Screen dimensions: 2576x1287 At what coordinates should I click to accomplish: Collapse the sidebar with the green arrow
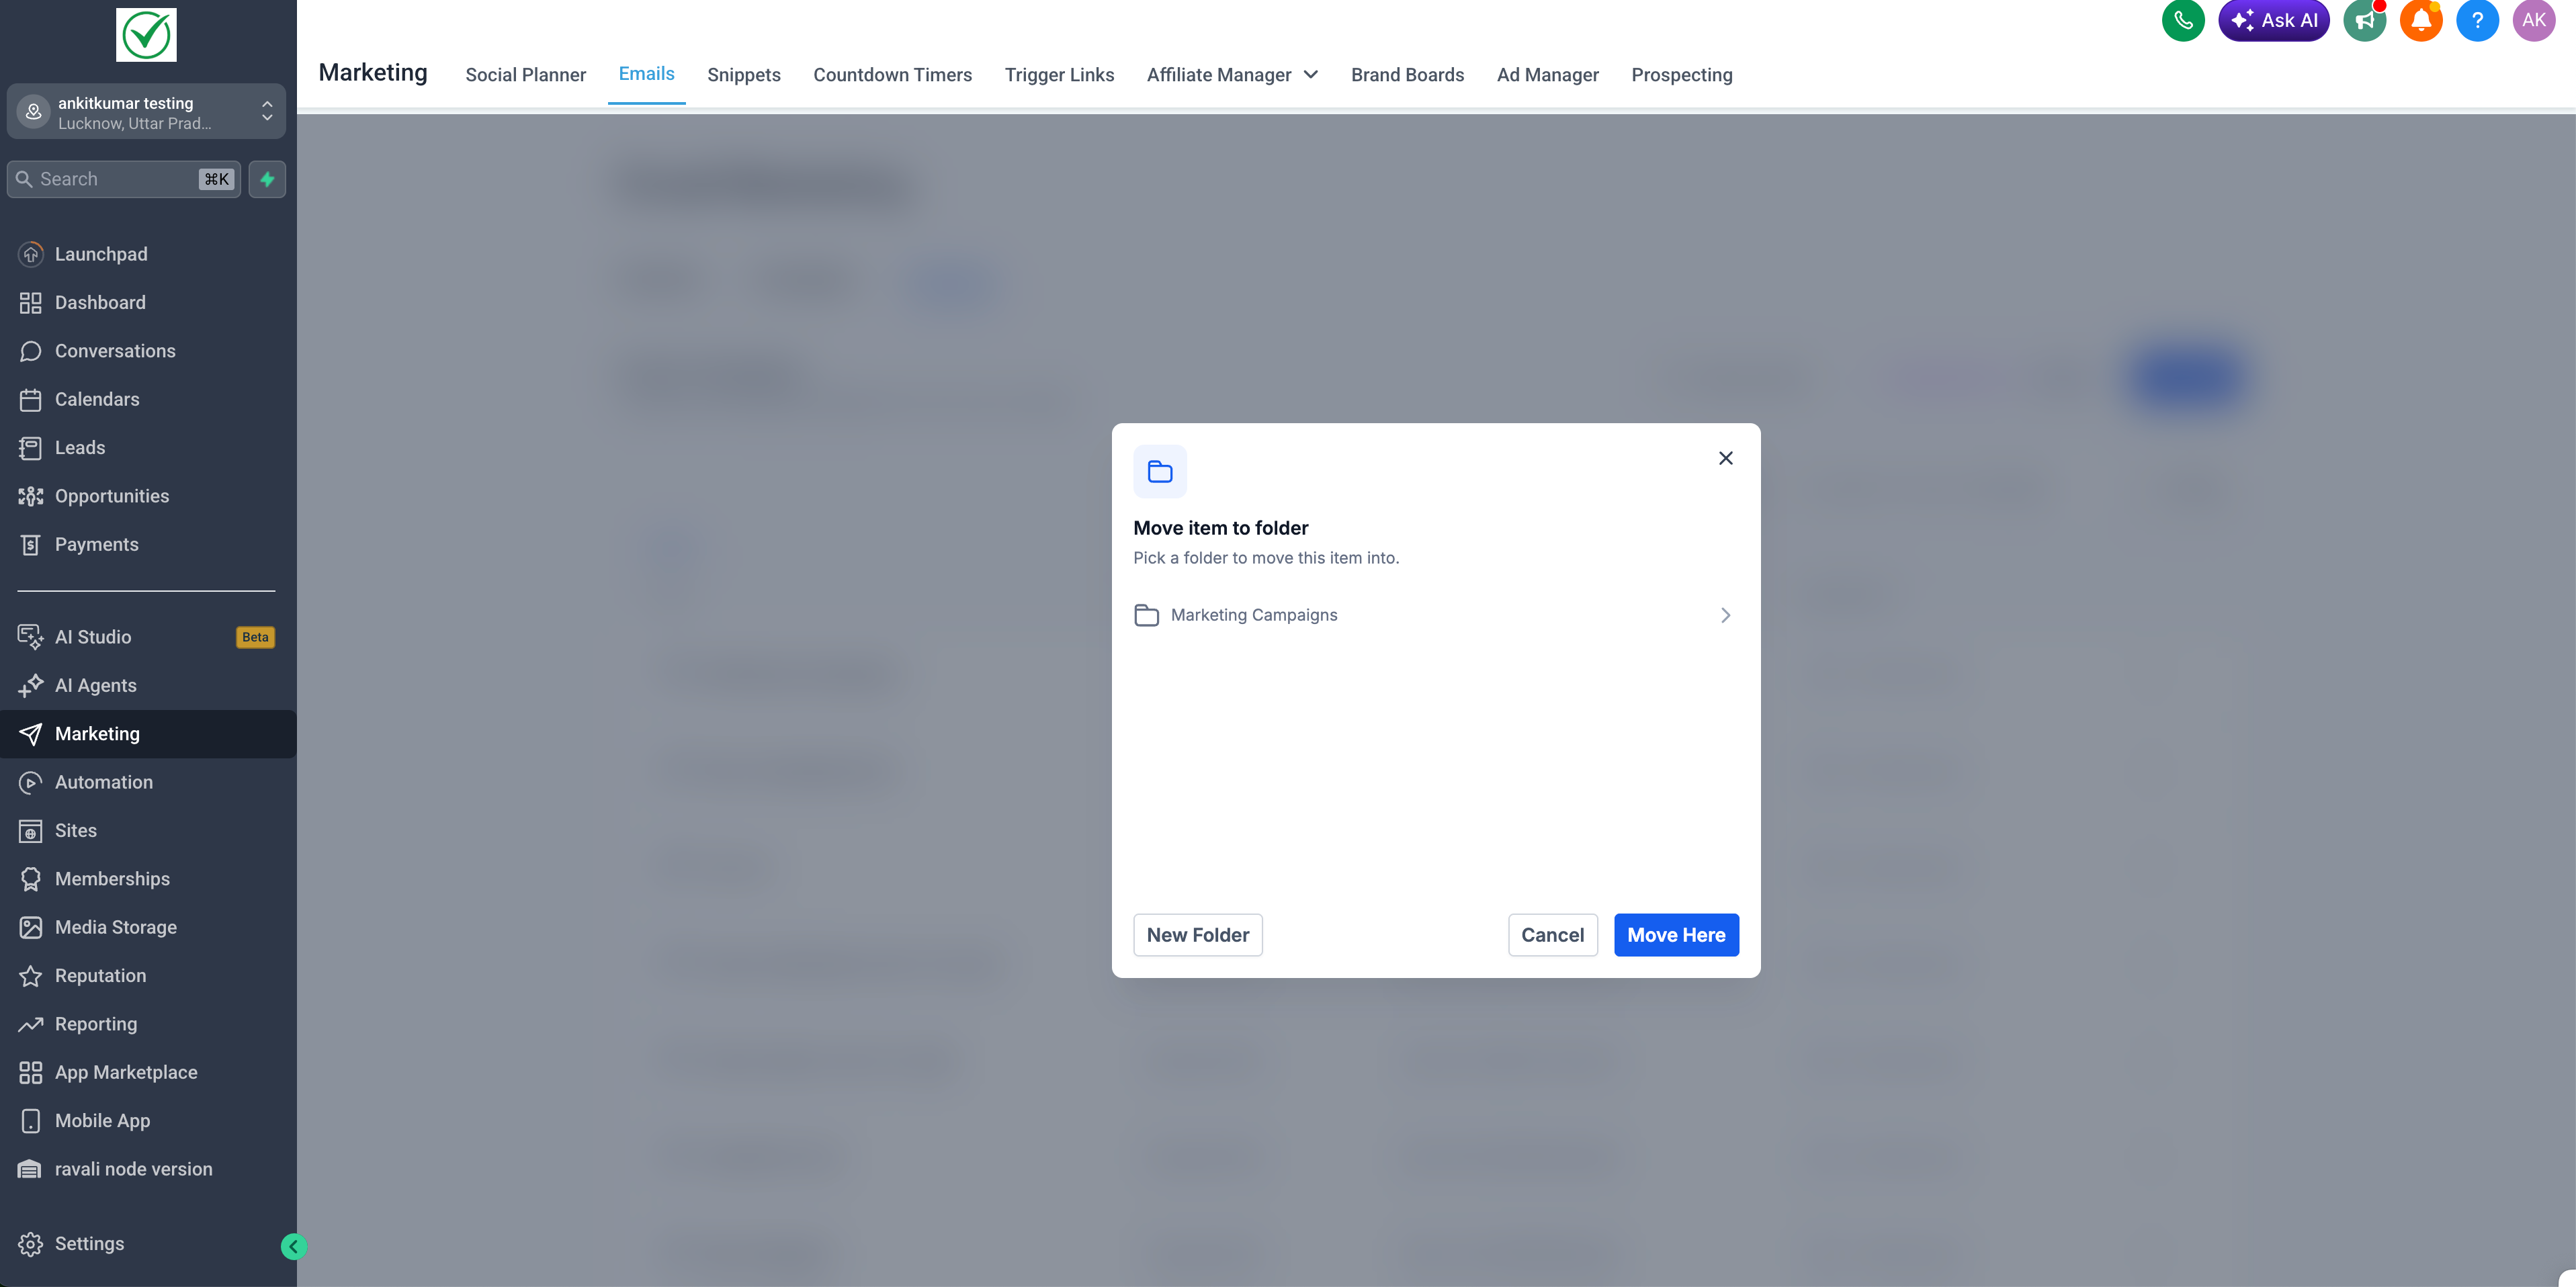pyautogui.click(x=293, y=1246)
